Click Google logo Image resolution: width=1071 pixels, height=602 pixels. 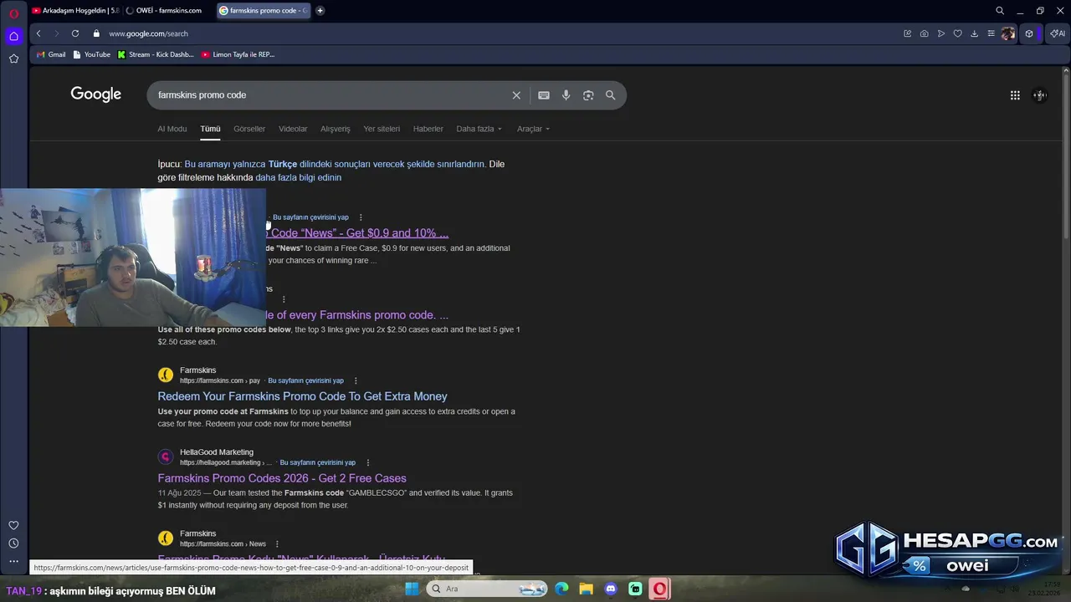click(96, 94)
